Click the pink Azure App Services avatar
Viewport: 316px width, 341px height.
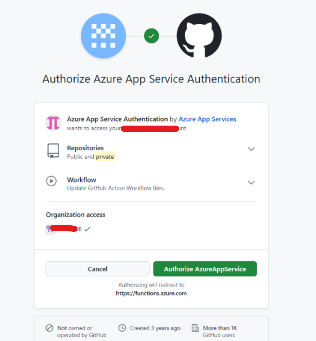click(x=53, y=123)
